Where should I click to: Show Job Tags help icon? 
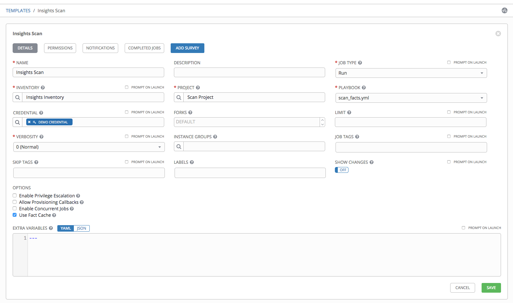[357, 137]
